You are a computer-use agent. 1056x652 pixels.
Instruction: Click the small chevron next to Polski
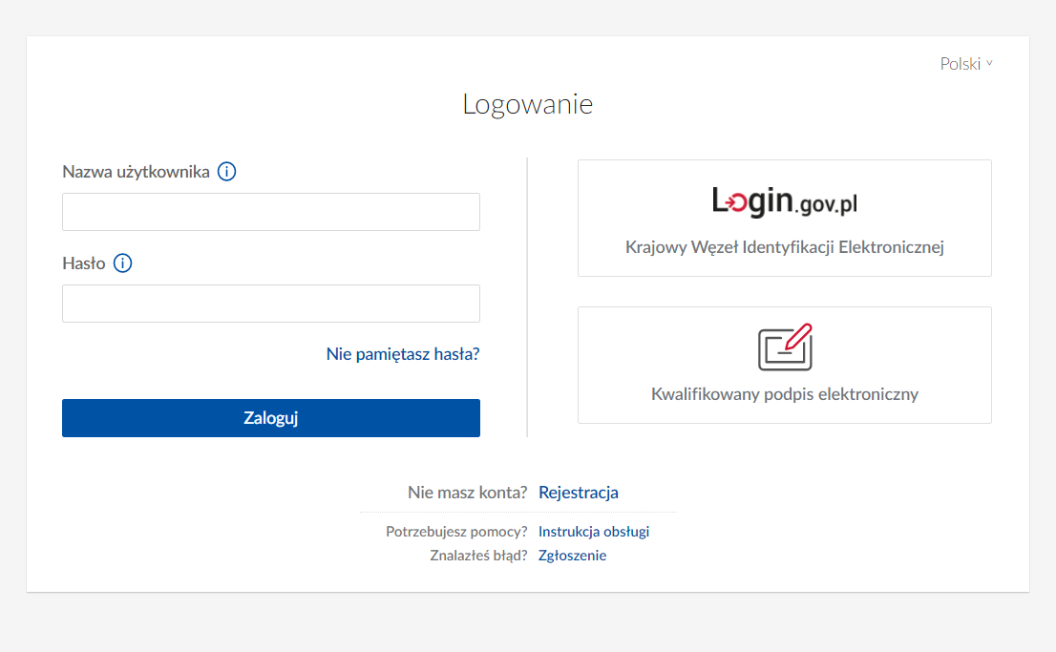point(989,64)
